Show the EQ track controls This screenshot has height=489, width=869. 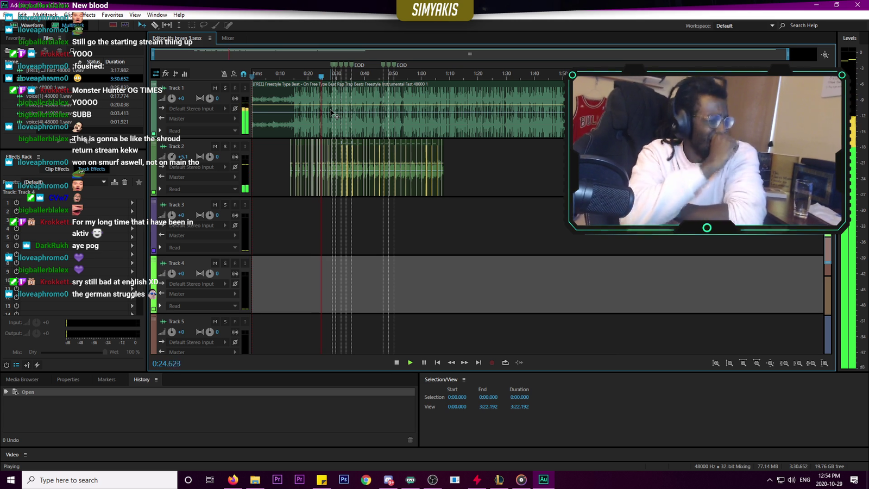pyautogui.click(x=184, y=73)
